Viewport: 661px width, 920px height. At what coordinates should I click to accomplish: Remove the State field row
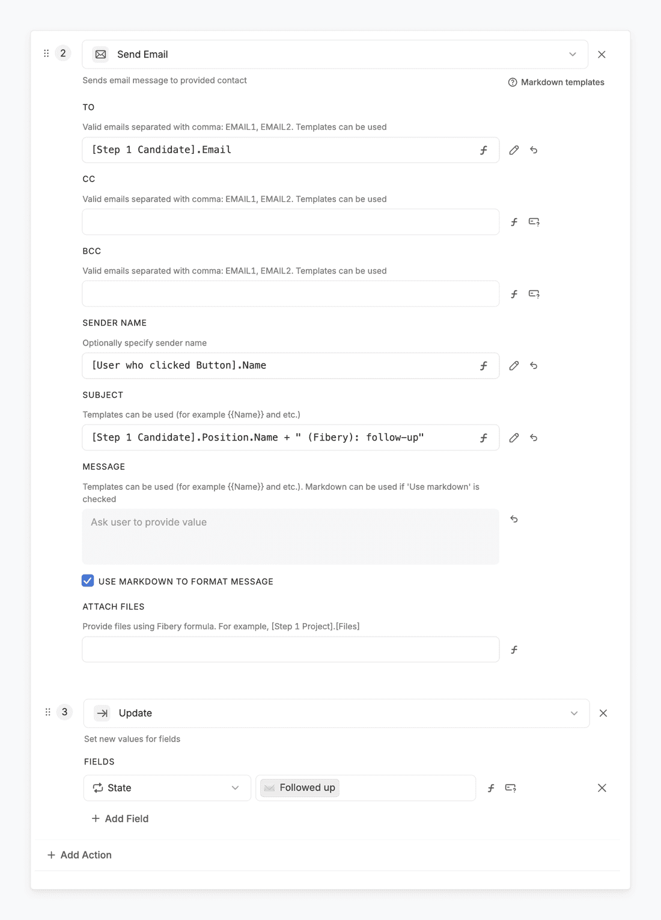[602, 788]
